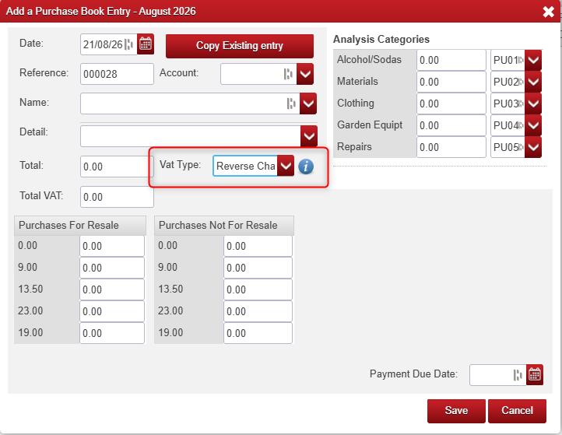Click Purchases For Resale 9.00 rate field
Viewport: 562px width, 435px height.
[x=112, y=268]
